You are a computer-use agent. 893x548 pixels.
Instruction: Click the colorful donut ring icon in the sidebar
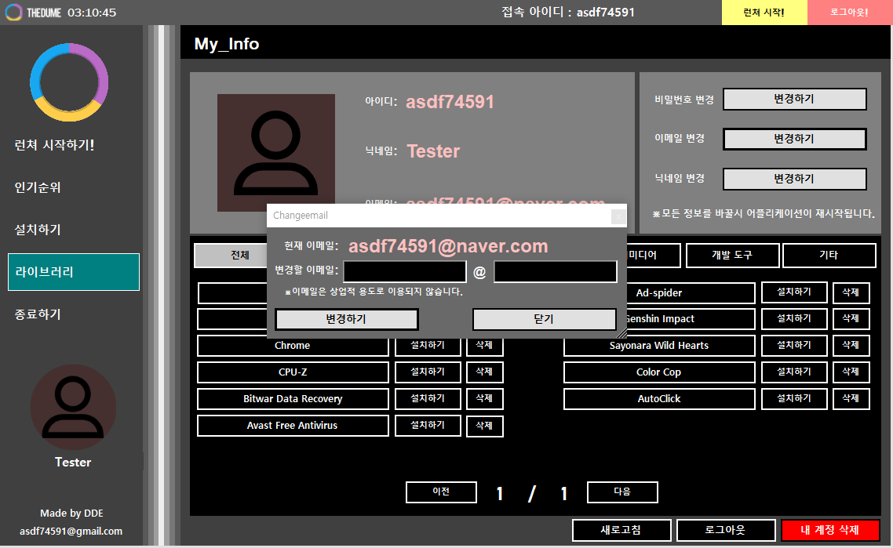pos(69,82)
